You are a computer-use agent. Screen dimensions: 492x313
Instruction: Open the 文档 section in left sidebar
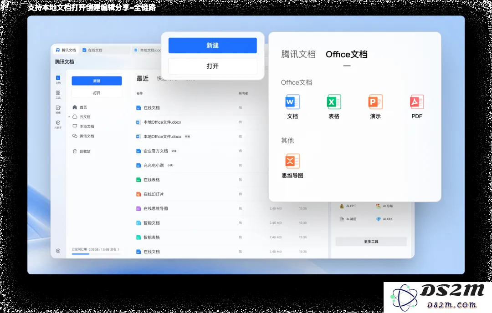tap(58, 80)
